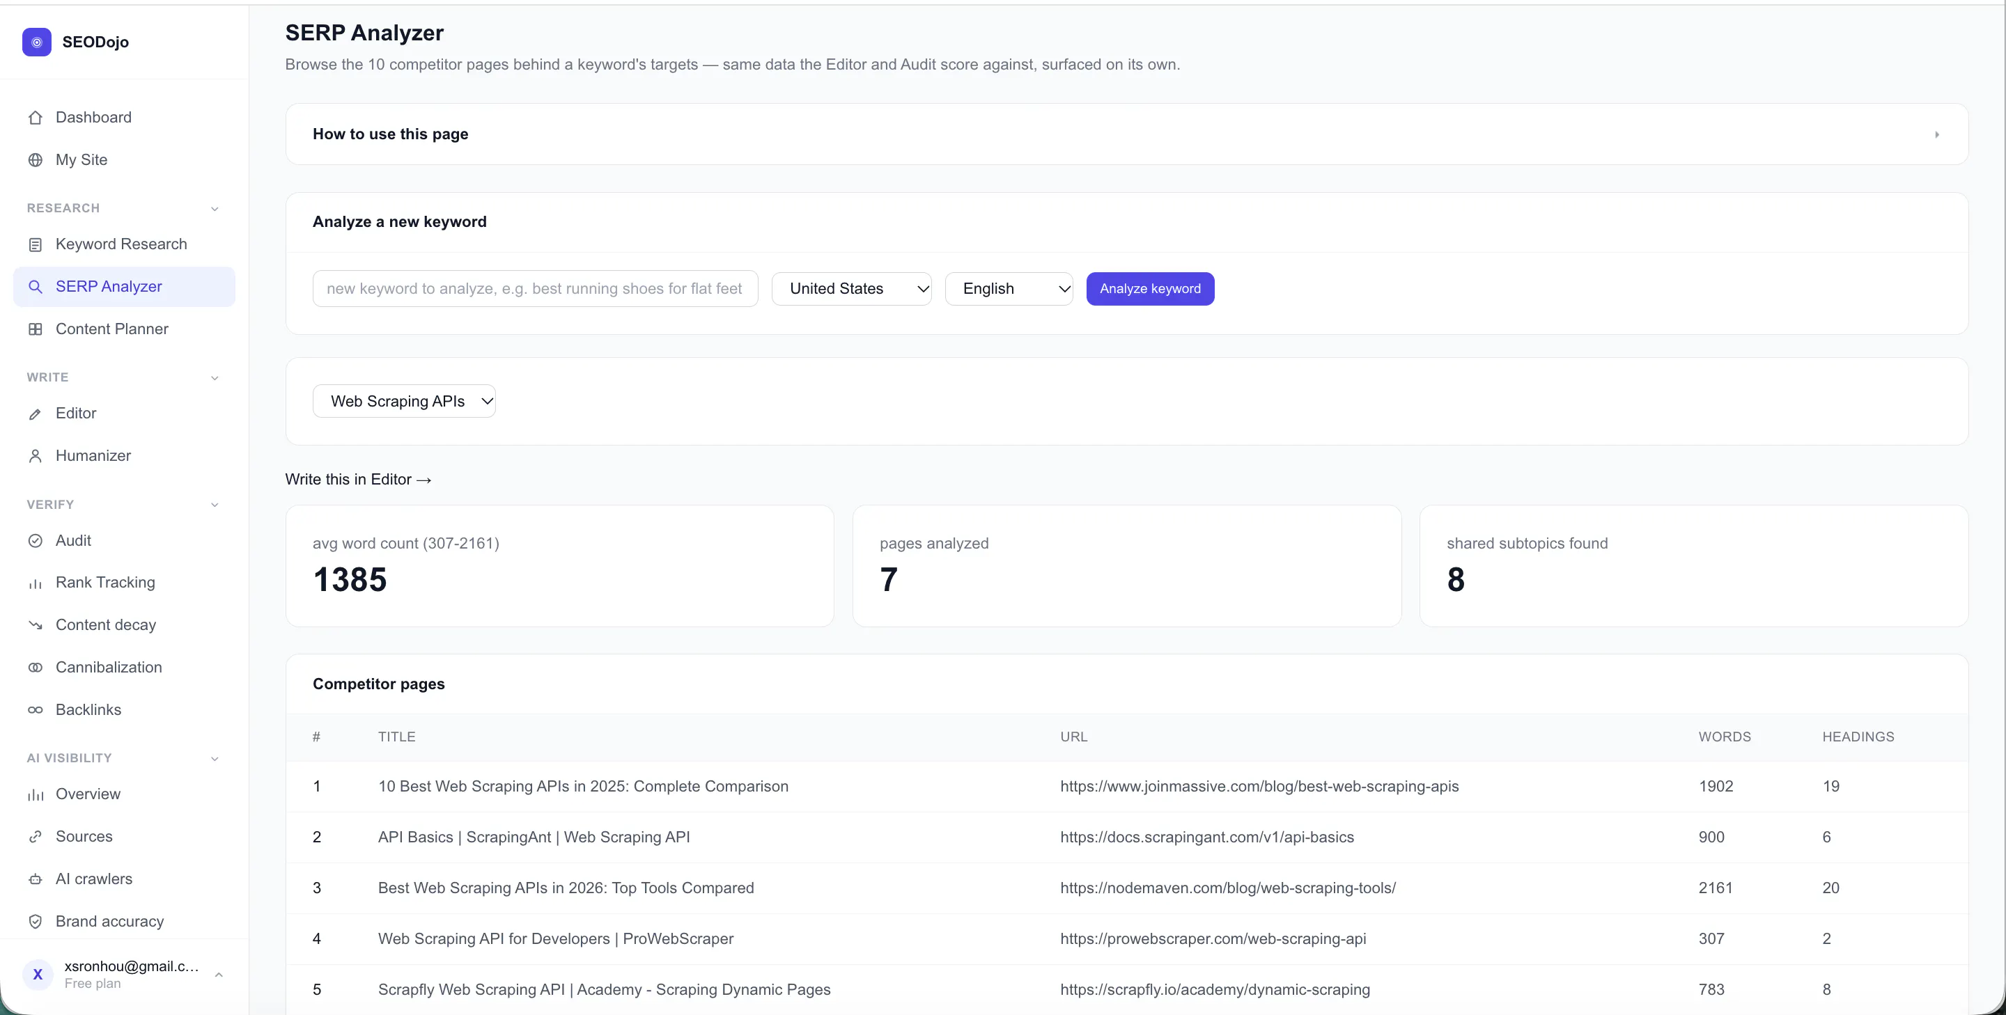Open the account menu chevron
Viewport: 2006px width, 1015px height.
[219, 975]
